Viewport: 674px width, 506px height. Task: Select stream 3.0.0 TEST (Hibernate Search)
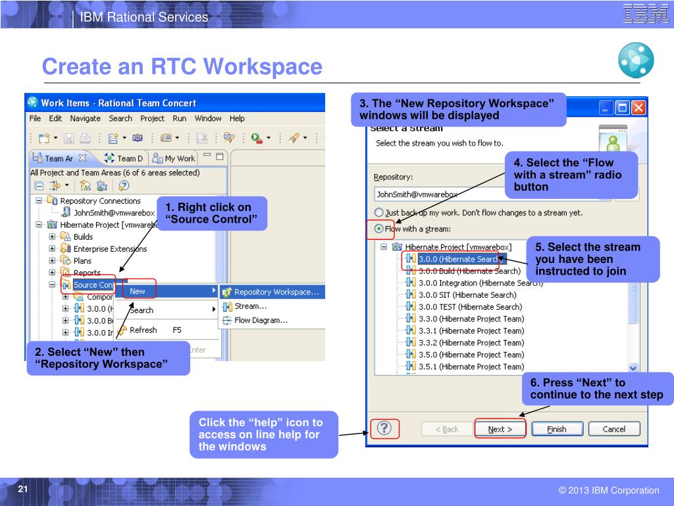point(464,307)
